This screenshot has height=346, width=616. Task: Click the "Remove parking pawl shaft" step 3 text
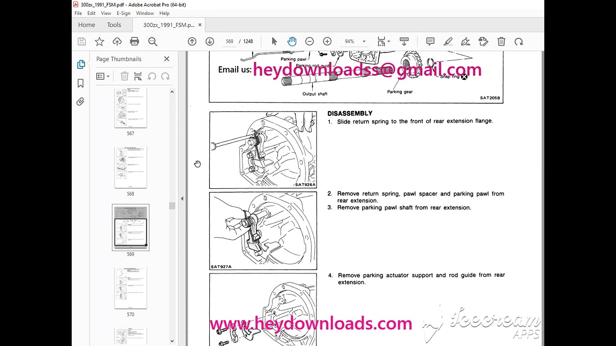point(404,208)
